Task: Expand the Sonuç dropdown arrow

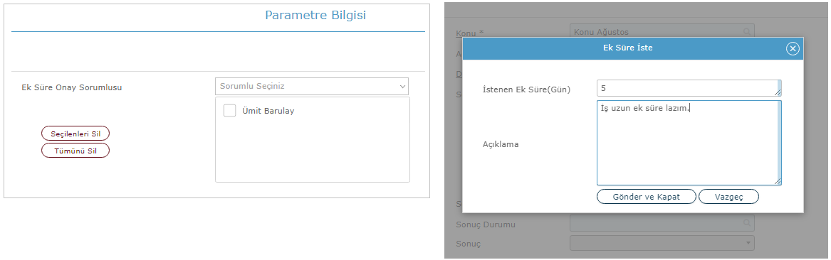Action: (748, 243)
